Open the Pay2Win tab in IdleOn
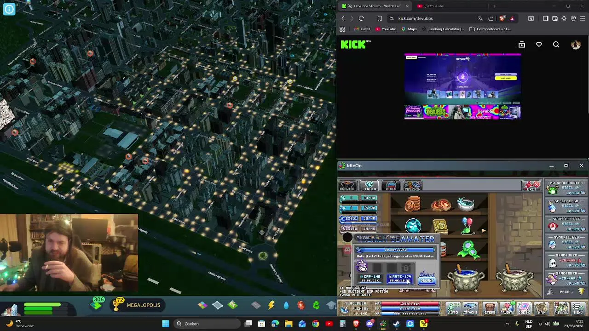This screenshot has height=331, width=589. [x=412, y=186]
